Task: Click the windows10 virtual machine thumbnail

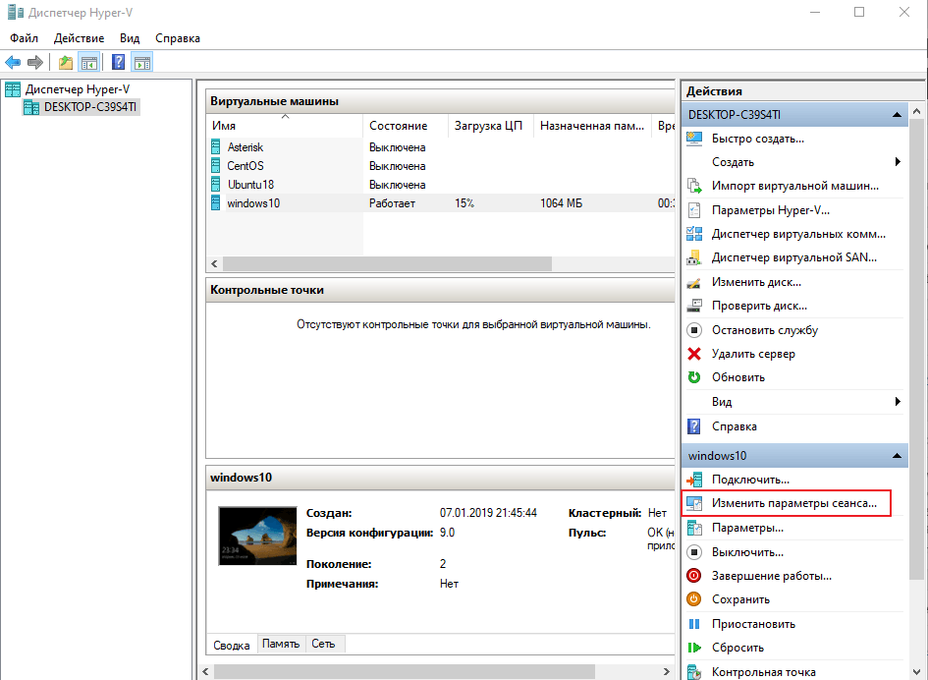Action: point(257,536)
